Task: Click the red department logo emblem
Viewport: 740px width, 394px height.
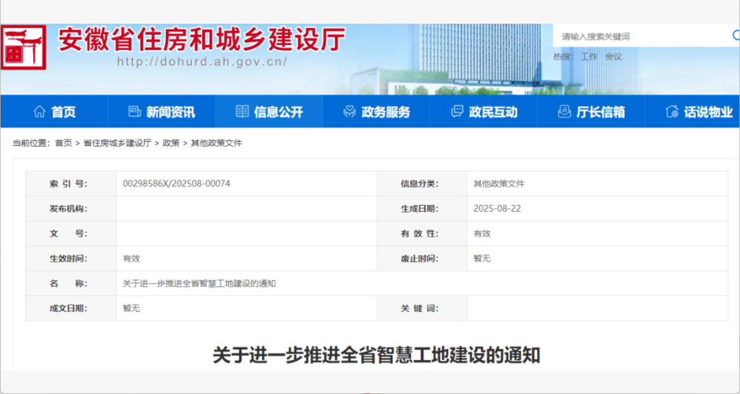Action: click(x=23, y=47)
